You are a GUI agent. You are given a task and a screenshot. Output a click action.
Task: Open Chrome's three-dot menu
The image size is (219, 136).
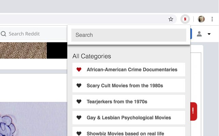212,19
